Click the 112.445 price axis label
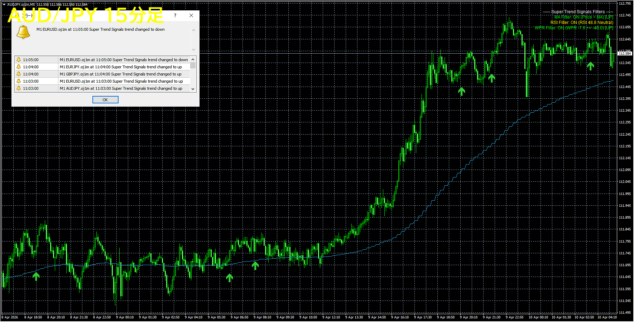Viewport: 634px width, 322px height. click(625, 87)
